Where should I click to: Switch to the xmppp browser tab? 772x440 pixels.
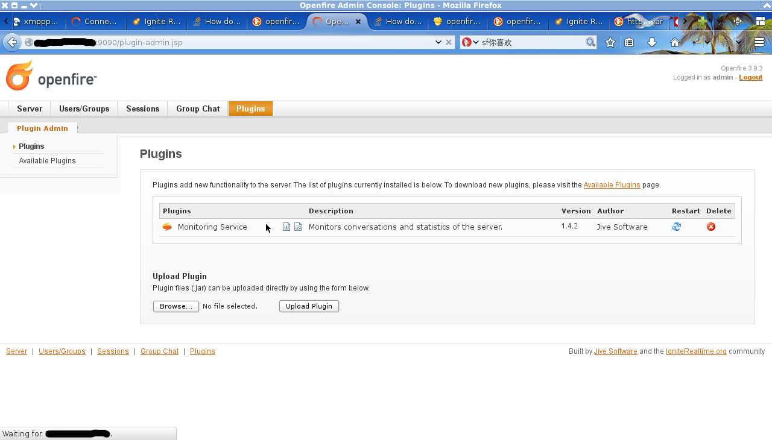pyautogui.click(x=36, y=22)
